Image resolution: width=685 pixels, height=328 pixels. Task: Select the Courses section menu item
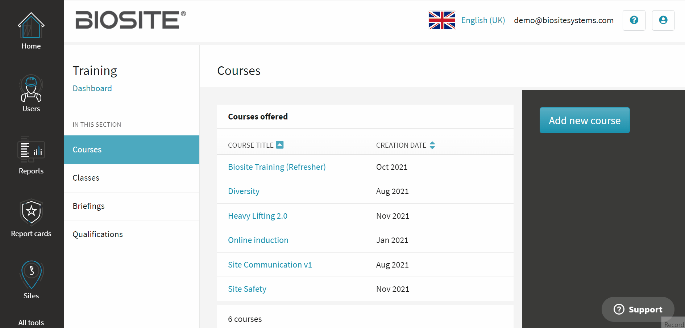(132, 150)
